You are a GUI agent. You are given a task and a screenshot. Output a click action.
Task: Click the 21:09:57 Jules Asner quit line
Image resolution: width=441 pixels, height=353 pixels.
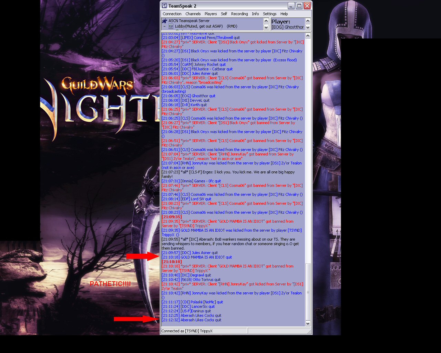190,253
